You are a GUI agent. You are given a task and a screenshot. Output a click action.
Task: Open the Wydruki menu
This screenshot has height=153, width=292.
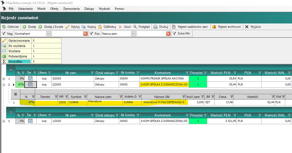105,9
